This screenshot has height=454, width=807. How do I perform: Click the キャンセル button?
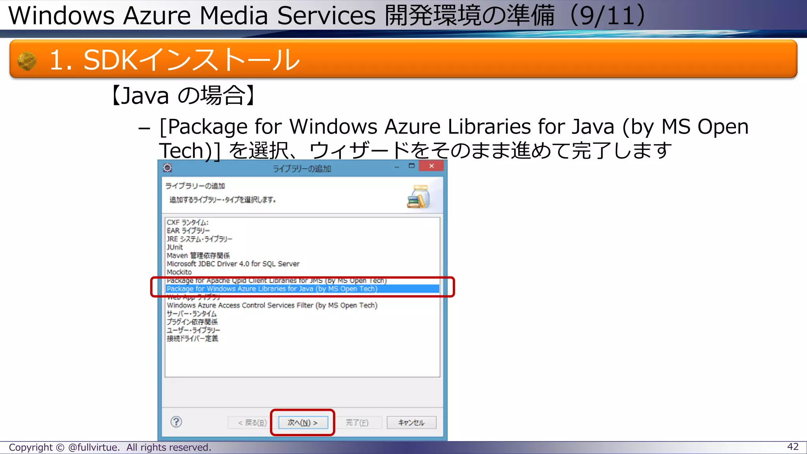click(x=411, y=422)
